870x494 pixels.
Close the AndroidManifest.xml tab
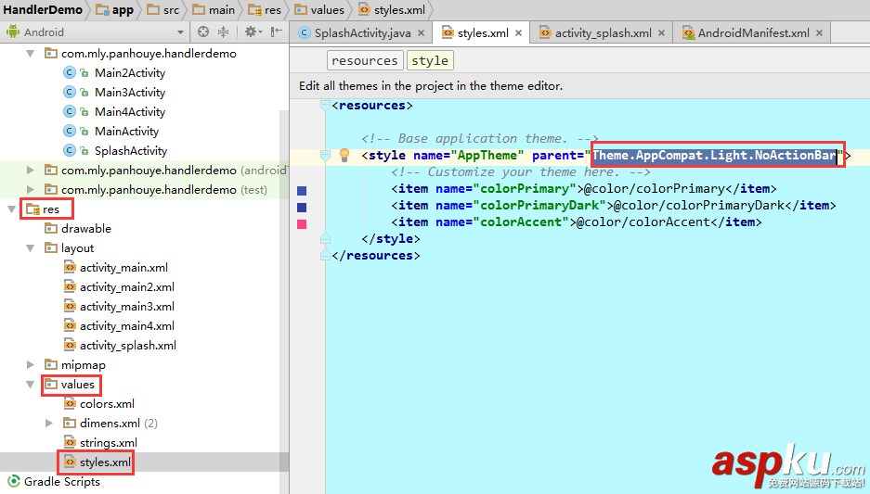click(819, 32)
